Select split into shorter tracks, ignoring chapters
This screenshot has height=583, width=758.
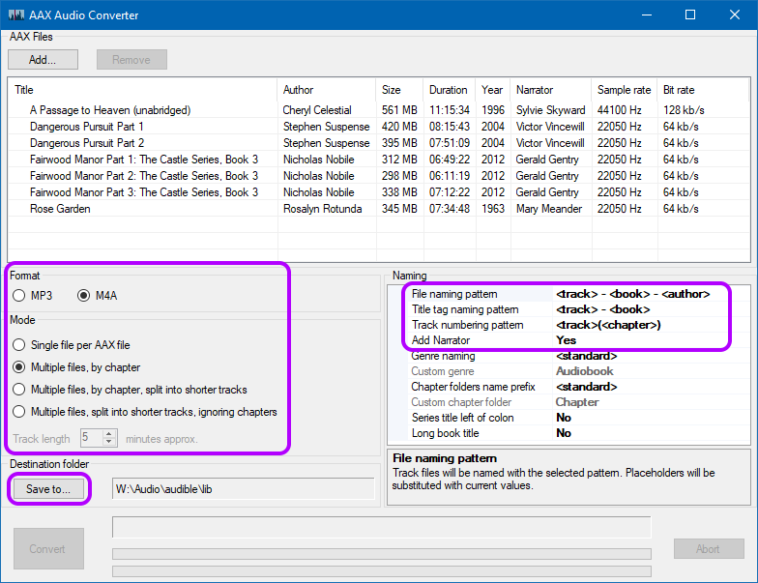[x=19, y=412]
